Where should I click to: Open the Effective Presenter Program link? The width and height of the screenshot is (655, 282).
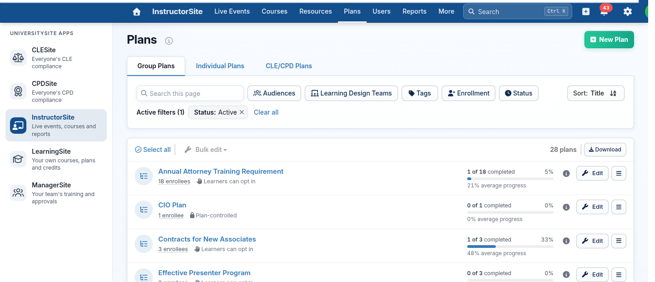(204, 273)
